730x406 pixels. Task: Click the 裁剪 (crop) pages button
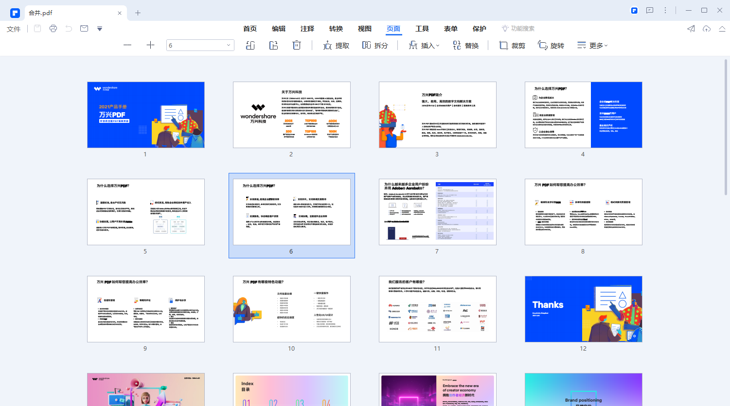512,45
